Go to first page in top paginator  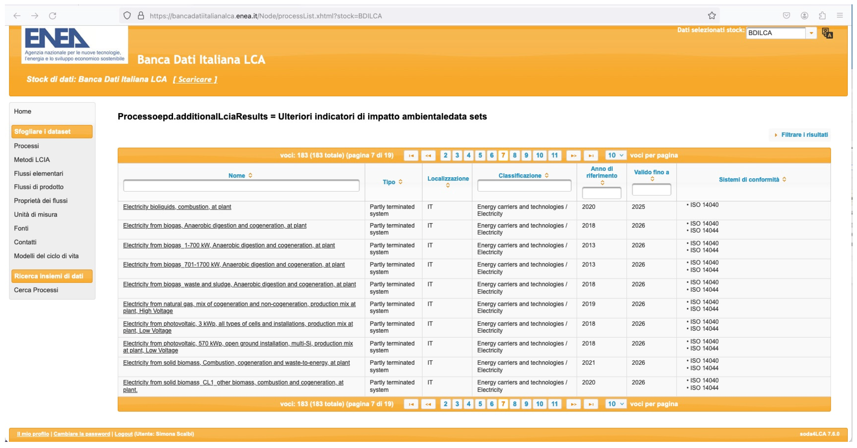click(x=411, y=155)
